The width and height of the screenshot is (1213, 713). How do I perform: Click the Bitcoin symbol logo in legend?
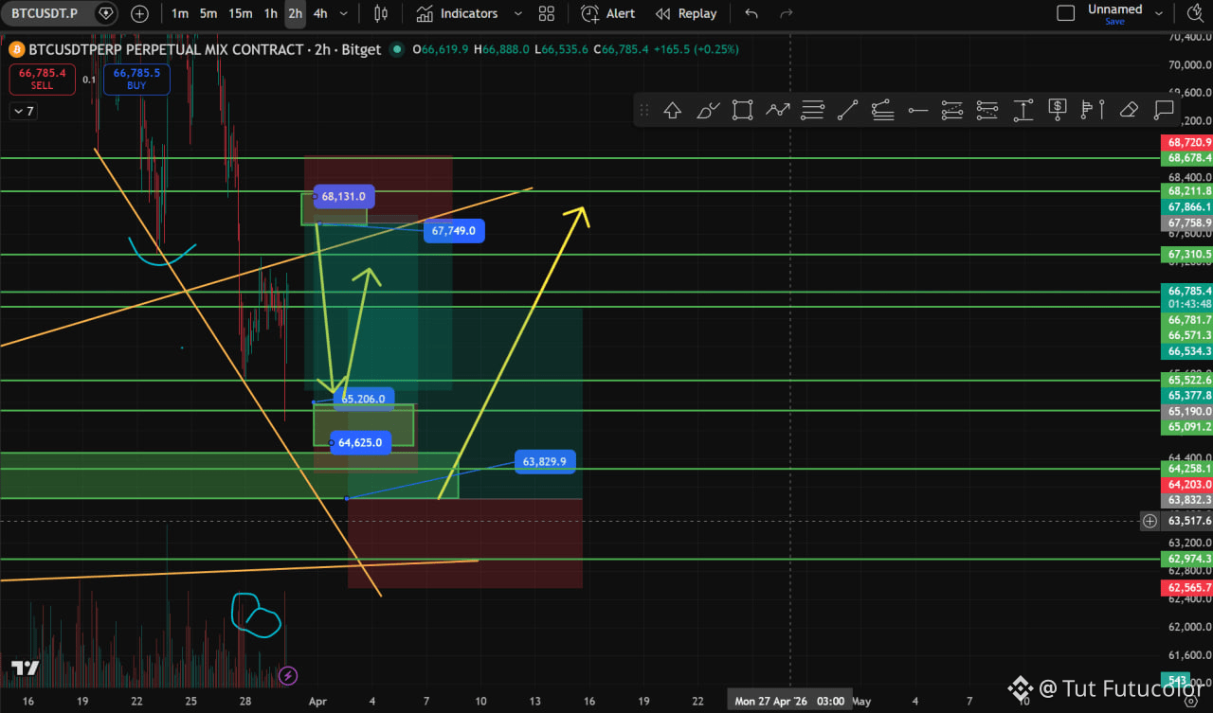pyautogui.click(x=15, y=49)
